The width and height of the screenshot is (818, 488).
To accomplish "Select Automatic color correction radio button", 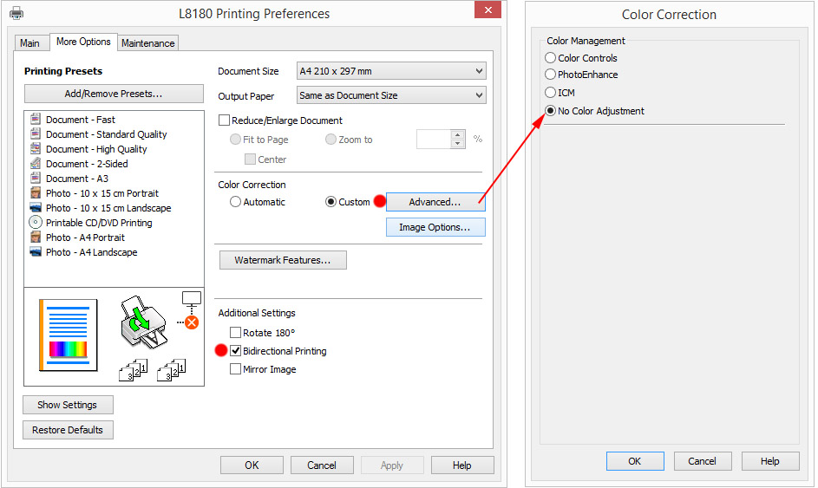I will click(235, 202).
